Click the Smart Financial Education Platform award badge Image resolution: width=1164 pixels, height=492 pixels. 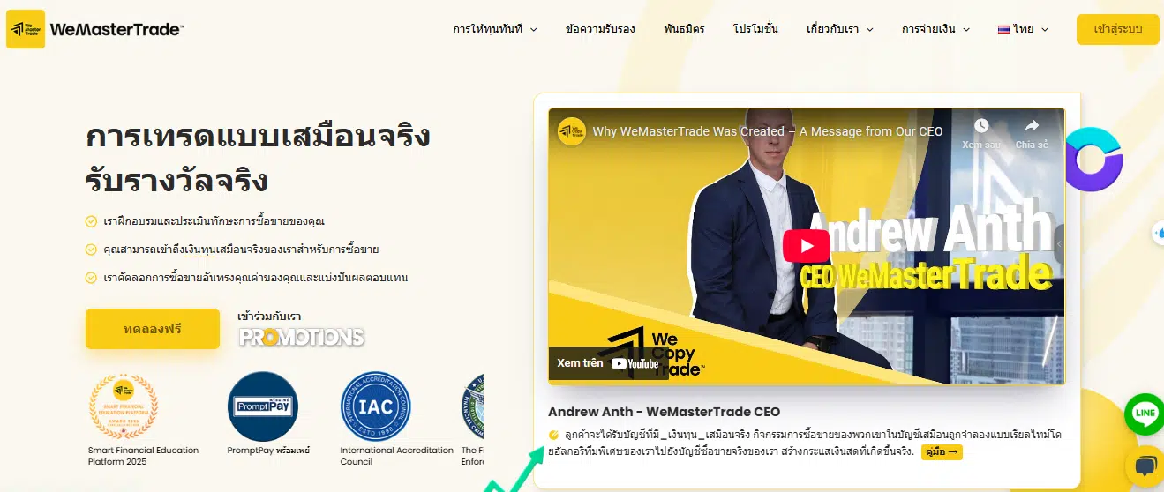(124, 406)
